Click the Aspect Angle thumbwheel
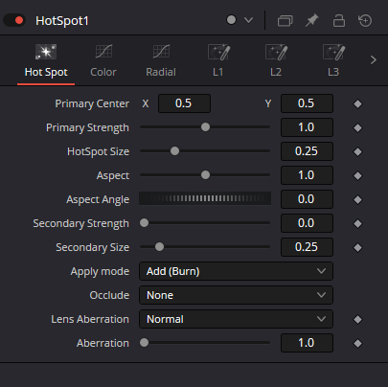Viewport: 388px width, 387px height. coord(205,198)
